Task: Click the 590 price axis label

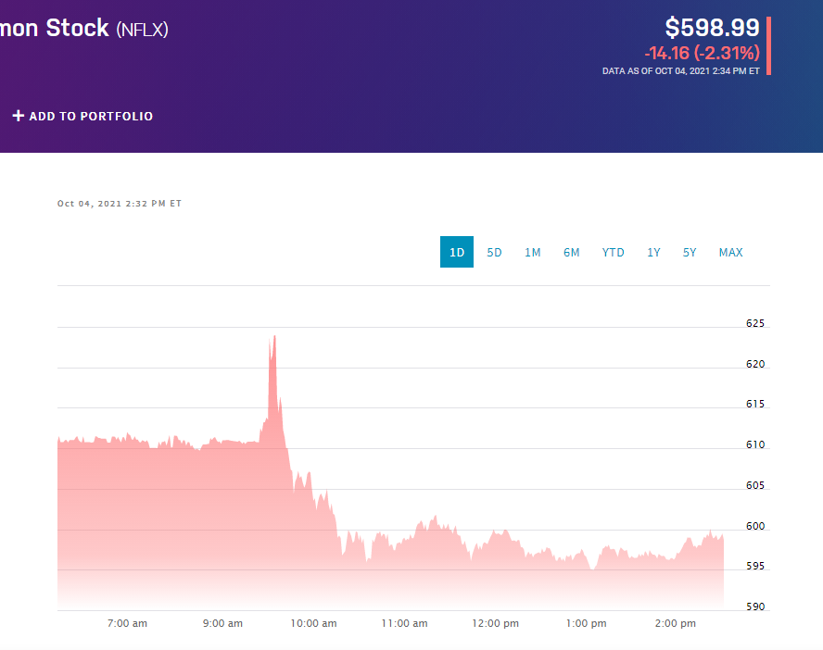Action: [x=754, y=606]
